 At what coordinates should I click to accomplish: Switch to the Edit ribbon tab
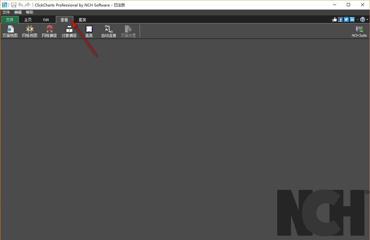click(x=46, y=20)
